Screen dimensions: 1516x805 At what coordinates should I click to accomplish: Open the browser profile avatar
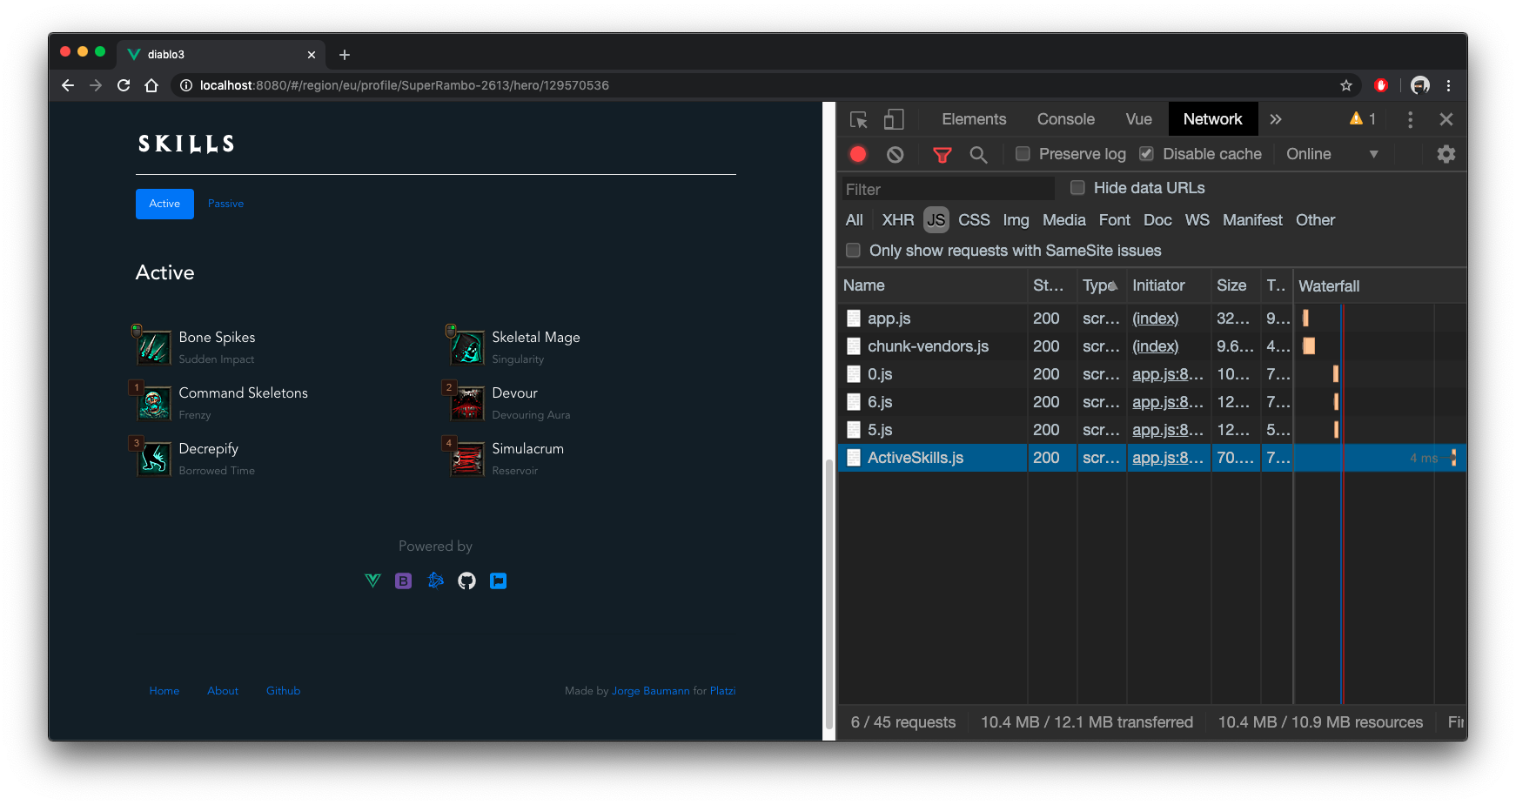1419,85
